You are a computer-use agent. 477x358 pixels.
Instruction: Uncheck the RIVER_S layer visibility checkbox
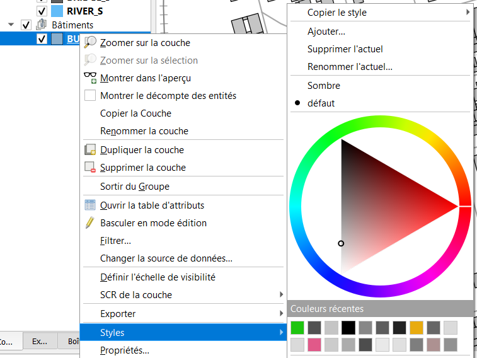coord(42,11)
